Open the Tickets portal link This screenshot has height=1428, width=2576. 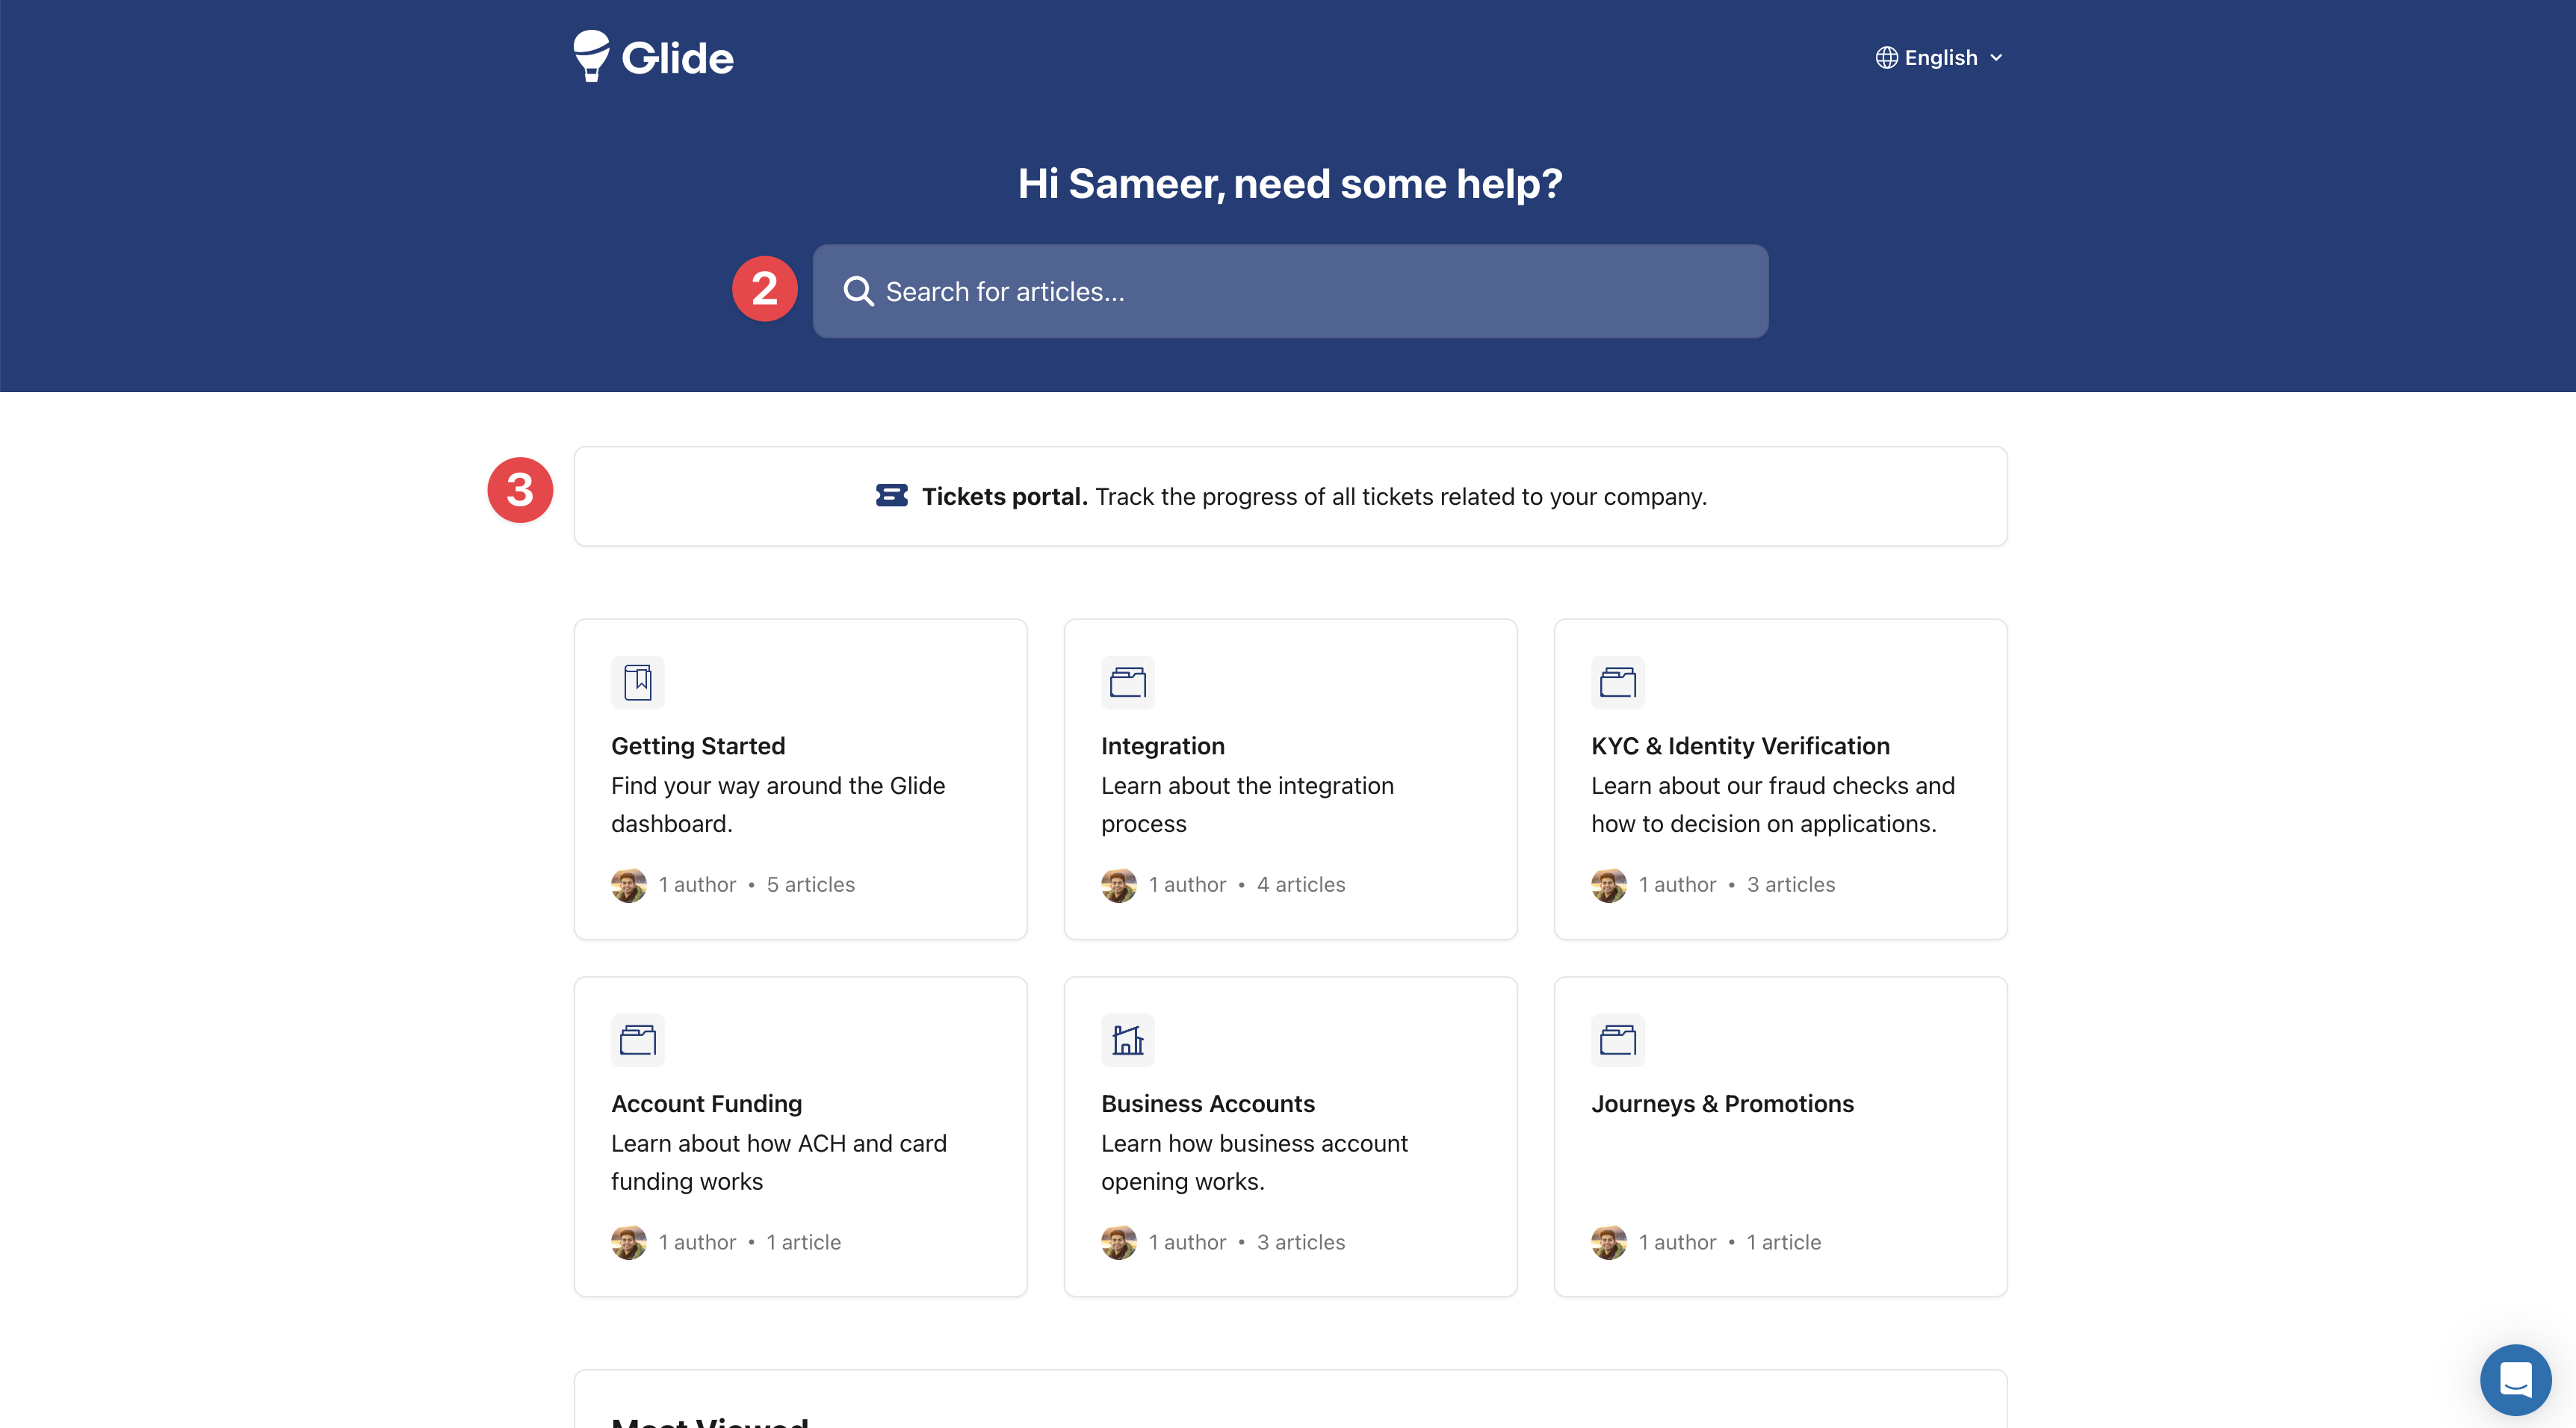pyautogui.click(x=1003, y=496)
